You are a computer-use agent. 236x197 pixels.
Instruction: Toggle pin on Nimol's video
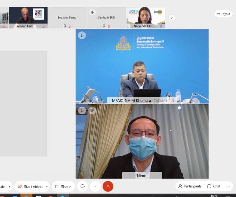pos(82,110)
